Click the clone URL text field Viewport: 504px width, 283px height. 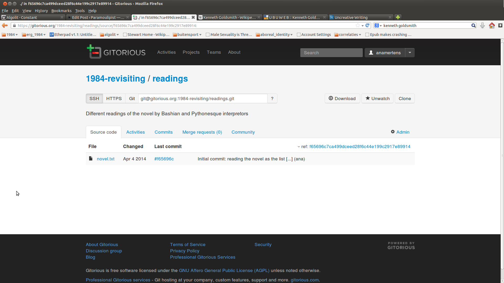tap(203, 99)
